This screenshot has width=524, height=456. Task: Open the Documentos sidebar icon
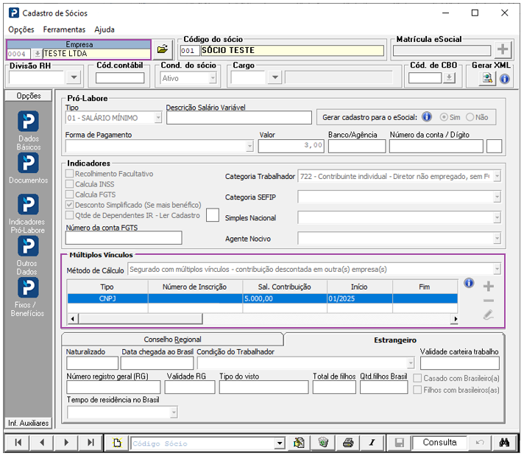28,163
